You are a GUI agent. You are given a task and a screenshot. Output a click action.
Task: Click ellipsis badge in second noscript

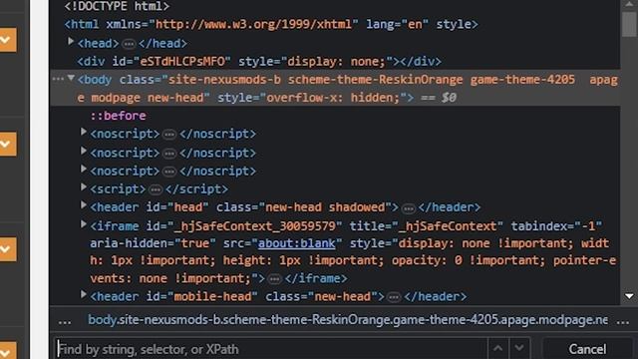click(169, 154)
